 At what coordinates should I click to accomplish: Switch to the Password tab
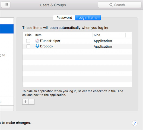point(64,18)
